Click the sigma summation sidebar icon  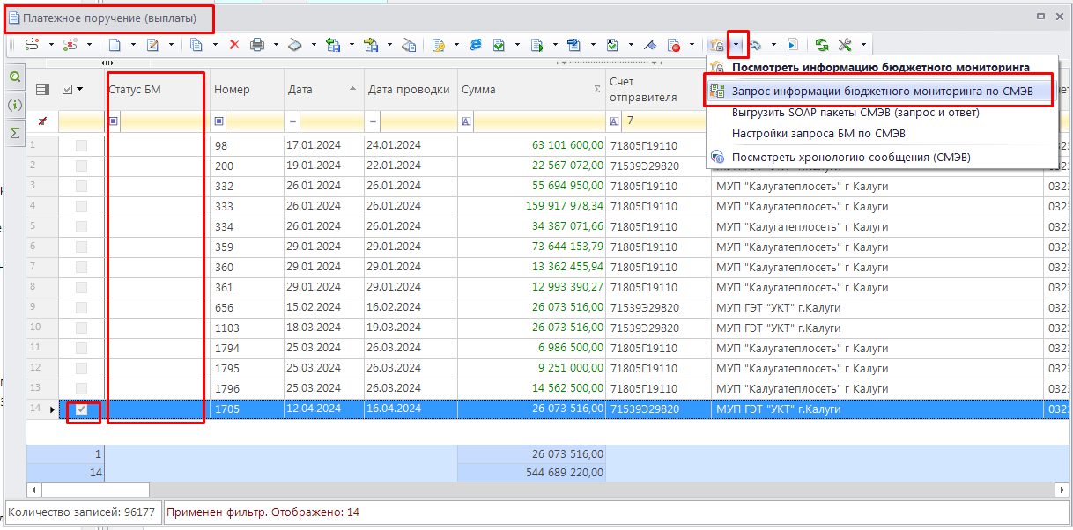tap(14, 132)
